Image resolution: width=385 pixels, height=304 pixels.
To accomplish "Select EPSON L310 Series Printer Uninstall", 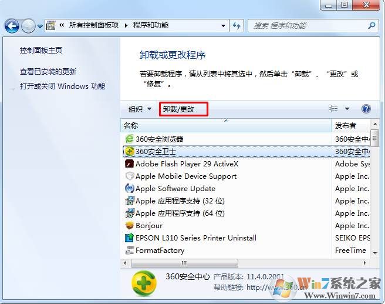I will [196, 238].
